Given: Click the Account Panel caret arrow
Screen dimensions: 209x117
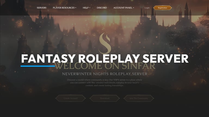Looking at the screenshot, I should click(x=133, y=8).
